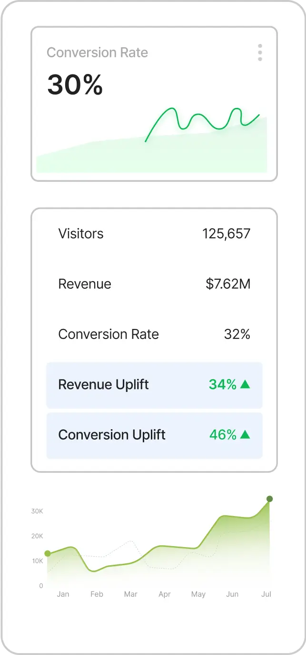
Task: Select the May label on the chart axis
Action: click(198, 594)
